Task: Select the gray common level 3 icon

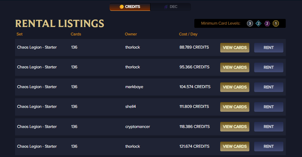Action: (250, 23)
